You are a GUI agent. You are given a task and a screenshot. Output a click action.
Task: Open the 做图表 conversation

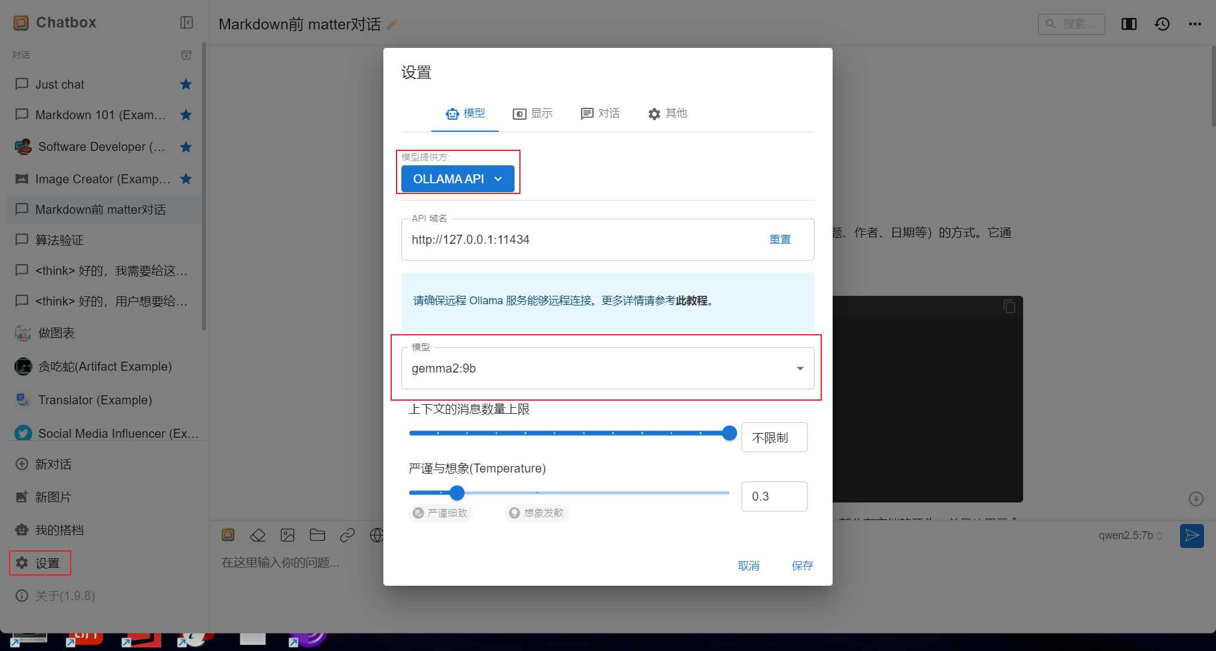click(x=104, y=333)
